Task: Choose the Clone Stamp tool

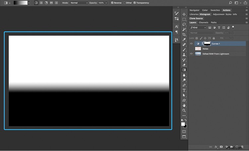Action: [184, 55]
